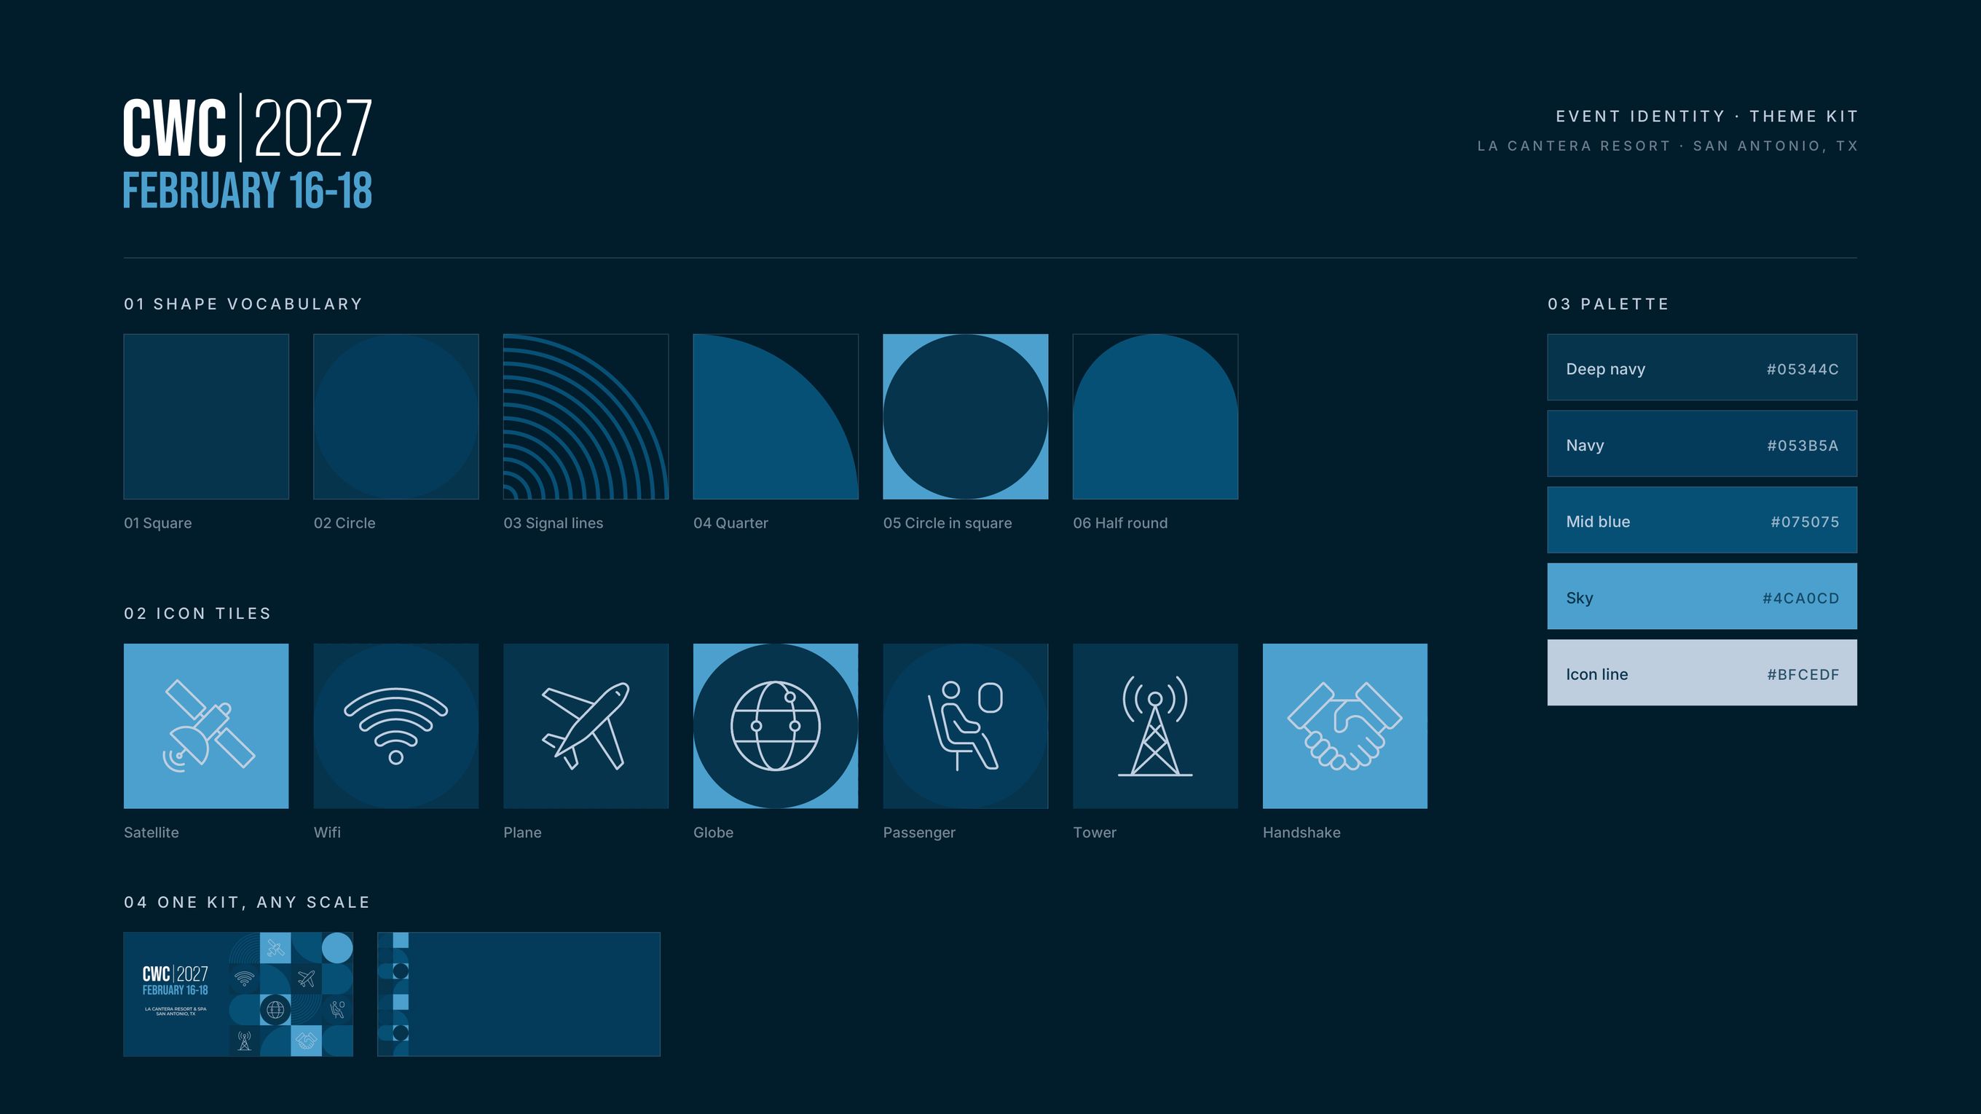Click the '01 Square' caption
1981x1114 pixels.
click(157, 523)
